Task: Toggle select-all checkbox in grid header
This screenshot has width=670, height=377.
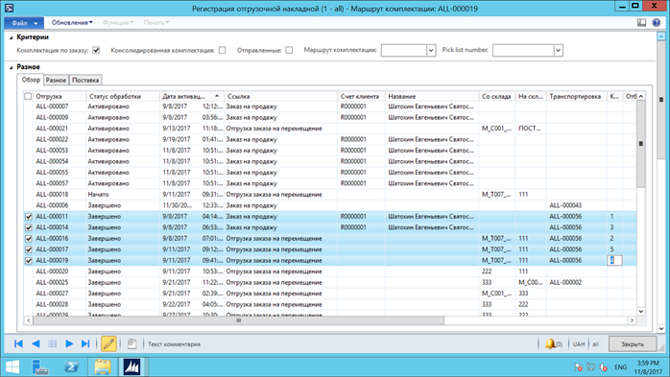Action: tap(28, 96)
